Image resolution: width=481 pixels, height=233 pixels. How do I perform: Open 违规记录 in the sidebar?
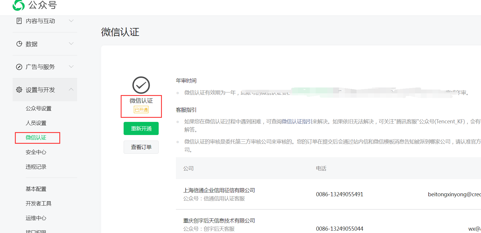36,167
